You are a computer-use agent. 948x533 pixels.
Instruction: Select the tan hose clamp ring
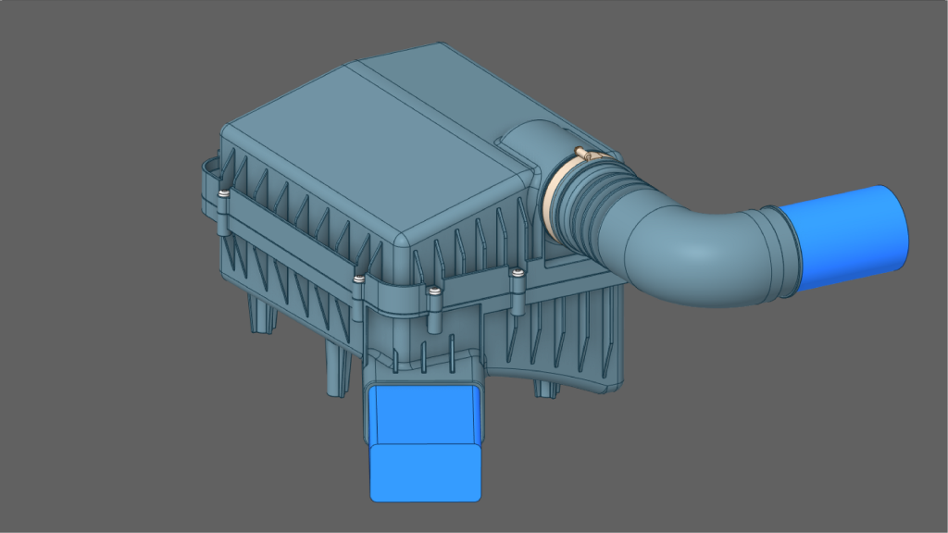pos(554,192)
